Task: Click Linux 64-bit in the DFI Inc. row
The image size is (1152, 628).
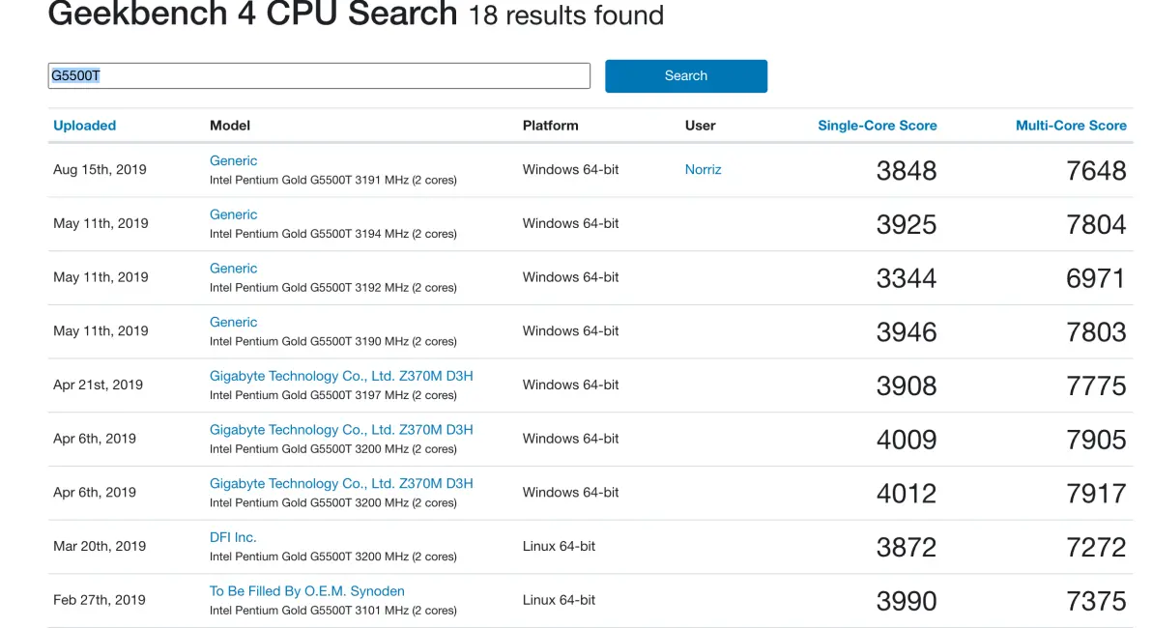Action: 559,547
